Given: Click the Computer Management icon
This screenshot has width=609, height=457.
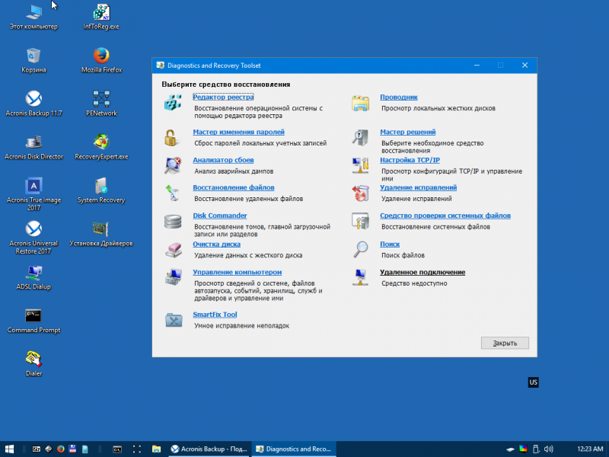Looking at the screenshot, I should (174, 277).
